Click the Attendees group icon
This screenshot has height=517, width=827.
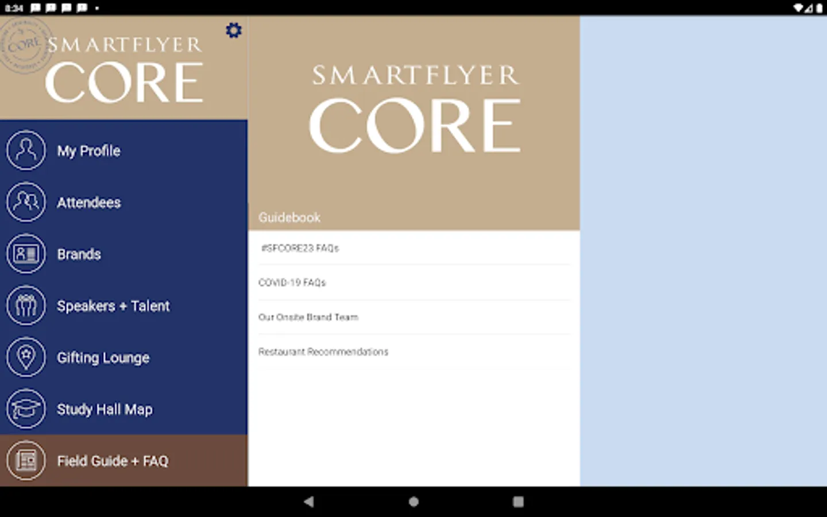[26, 202]
